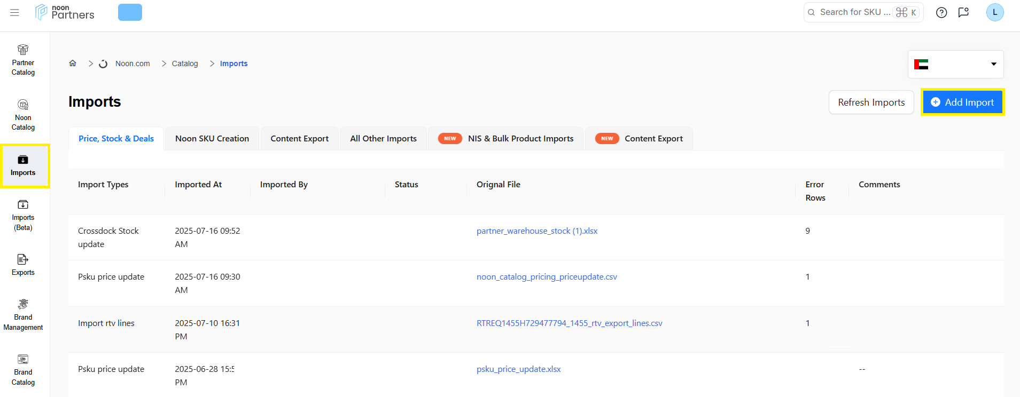Click date 2025-07-16 09:52 AM

pos(207,237)
